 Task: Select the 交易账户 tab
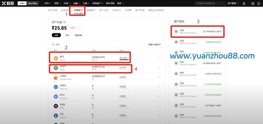pyautogui.click(x=78, y=10)
